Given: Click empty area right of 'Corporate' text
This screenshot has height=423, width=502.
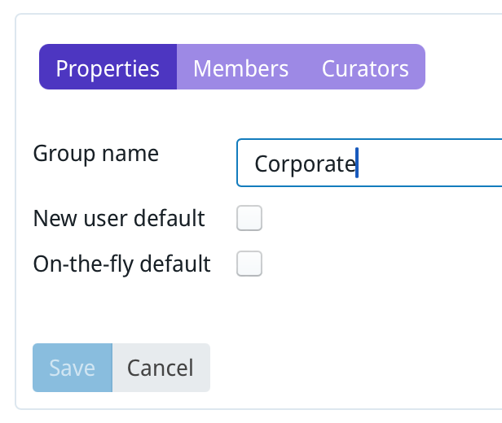Looking at the screenshot, I should click(432, 164).
